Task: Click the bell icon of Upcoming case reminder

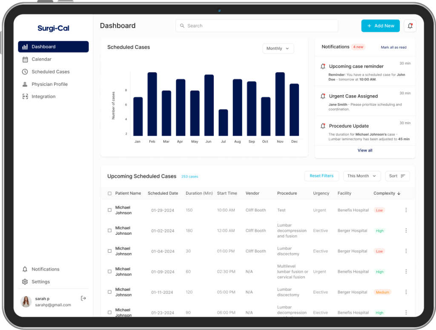Action: point(323,66)
